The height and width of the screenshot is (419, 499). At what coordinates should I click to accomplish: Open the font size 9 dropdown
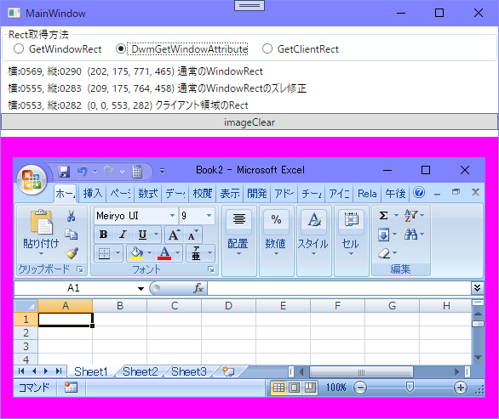209,216
